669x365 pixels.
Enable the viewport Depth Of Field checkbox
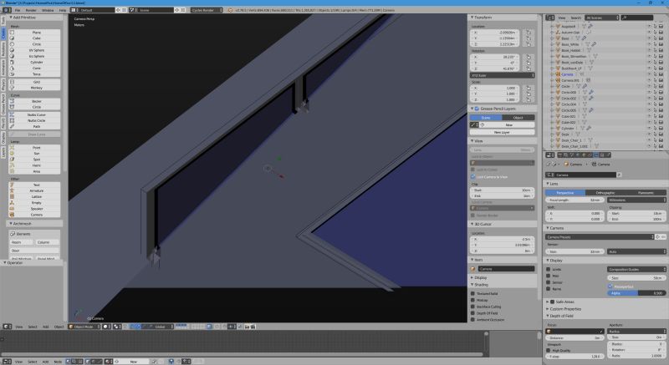(x=472, y=313)
